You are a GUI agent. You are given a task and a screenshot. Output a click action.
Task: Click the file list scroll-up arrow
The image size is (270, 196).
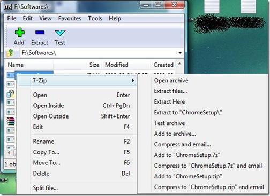click(179, 64)
